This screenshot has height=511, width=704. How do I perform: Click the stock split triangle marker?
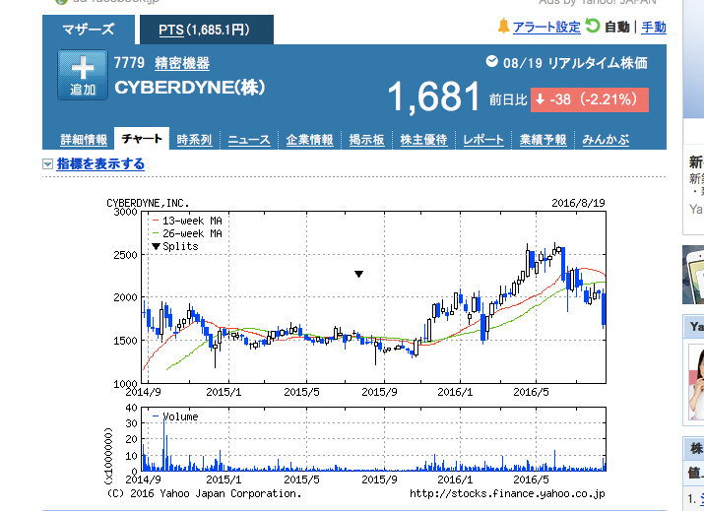[358, 274]
